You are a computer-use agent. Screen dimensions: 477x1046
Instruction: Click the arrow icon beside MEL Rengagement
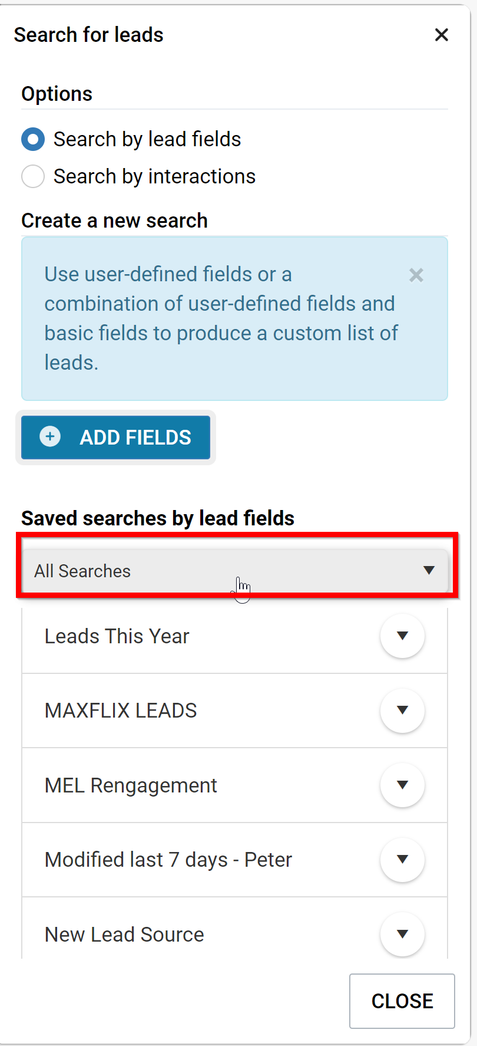(x=402, y=785)
